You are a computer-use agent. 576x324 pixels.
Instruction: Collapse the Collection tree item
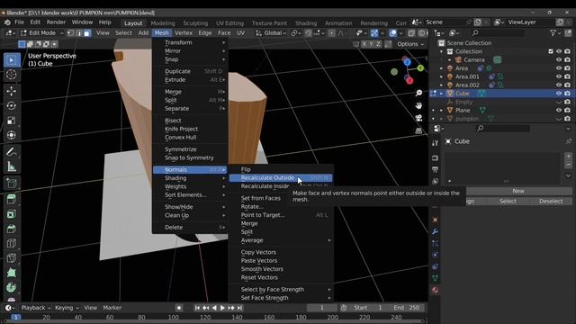(x=442, y=51)
